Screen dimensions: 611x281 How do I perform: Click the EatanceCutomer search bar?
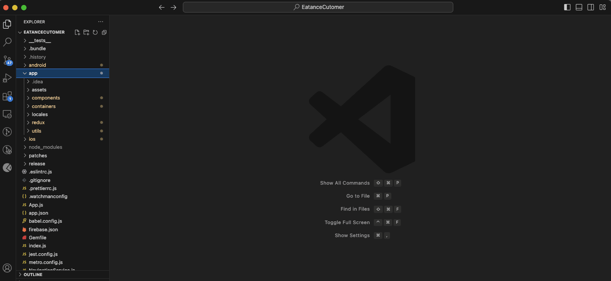pyautogui.click(x=318, y=7)
